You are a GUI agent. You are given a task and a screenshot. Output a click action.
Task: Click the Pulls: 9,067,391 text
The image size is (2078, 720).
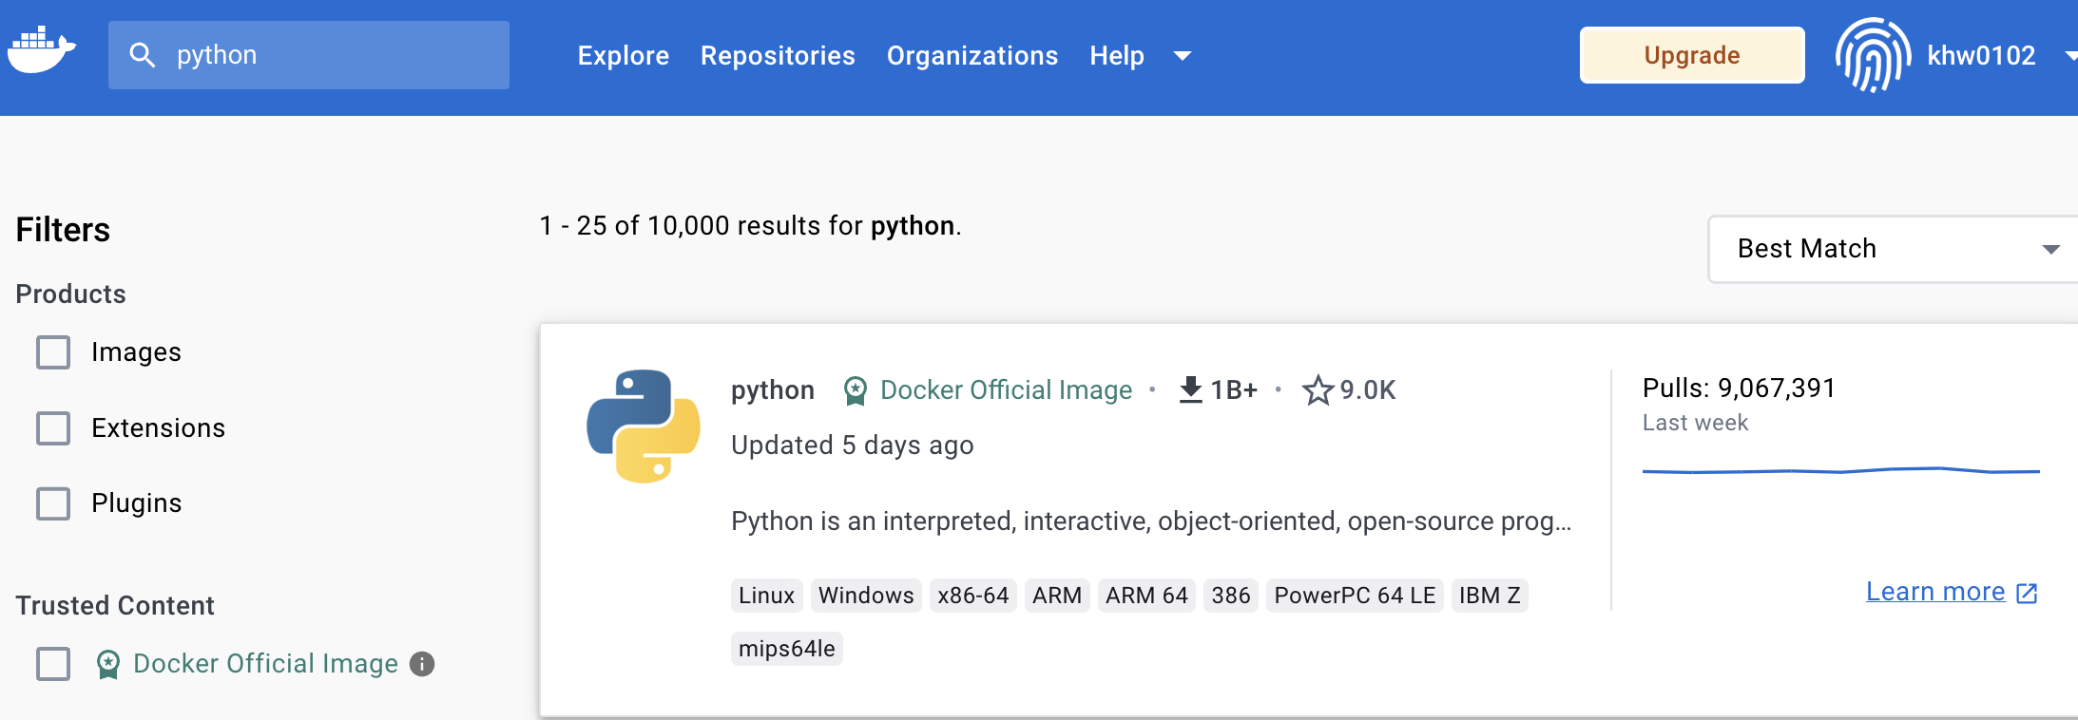coord(1739,388)
